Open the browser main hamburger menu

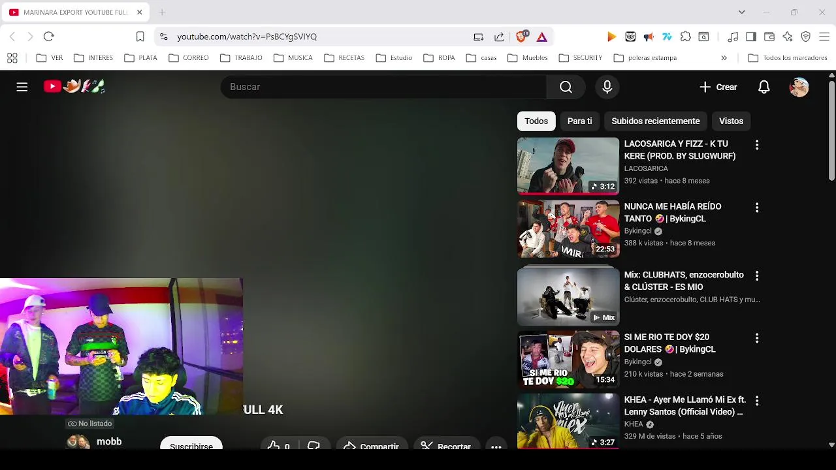[x=824, y=37]
